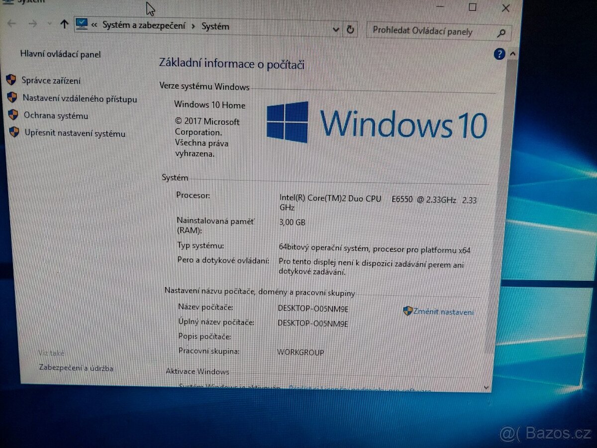The width and height of the screenshot is (597, 448).
Task: Refresh the page with the refresh icon
Action: coord(350,29)
